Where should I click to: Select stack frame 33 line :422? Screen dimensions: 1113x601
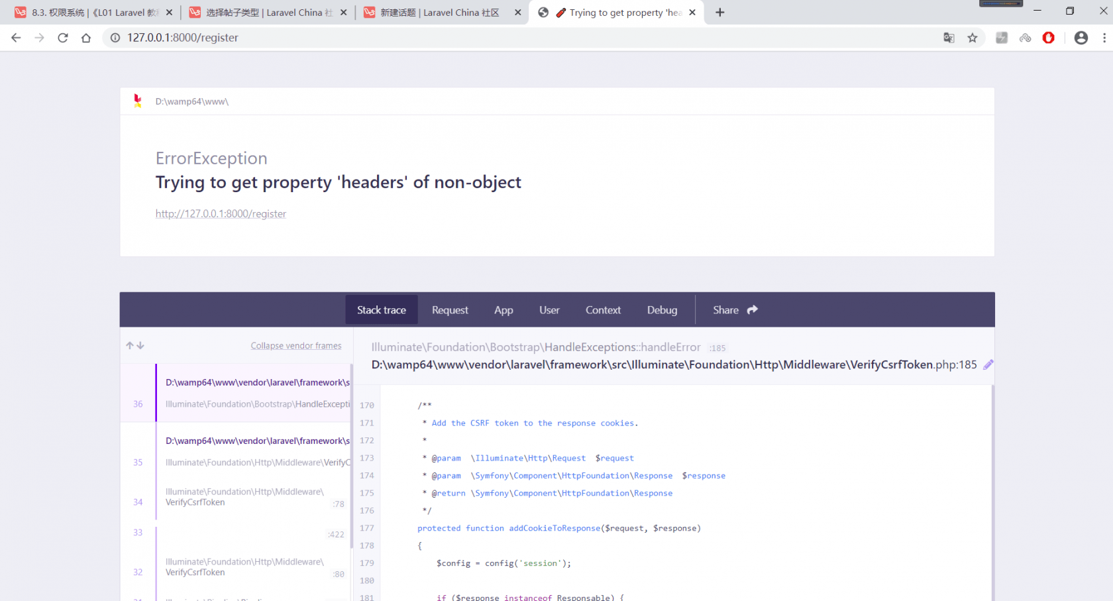pos(237,533)
